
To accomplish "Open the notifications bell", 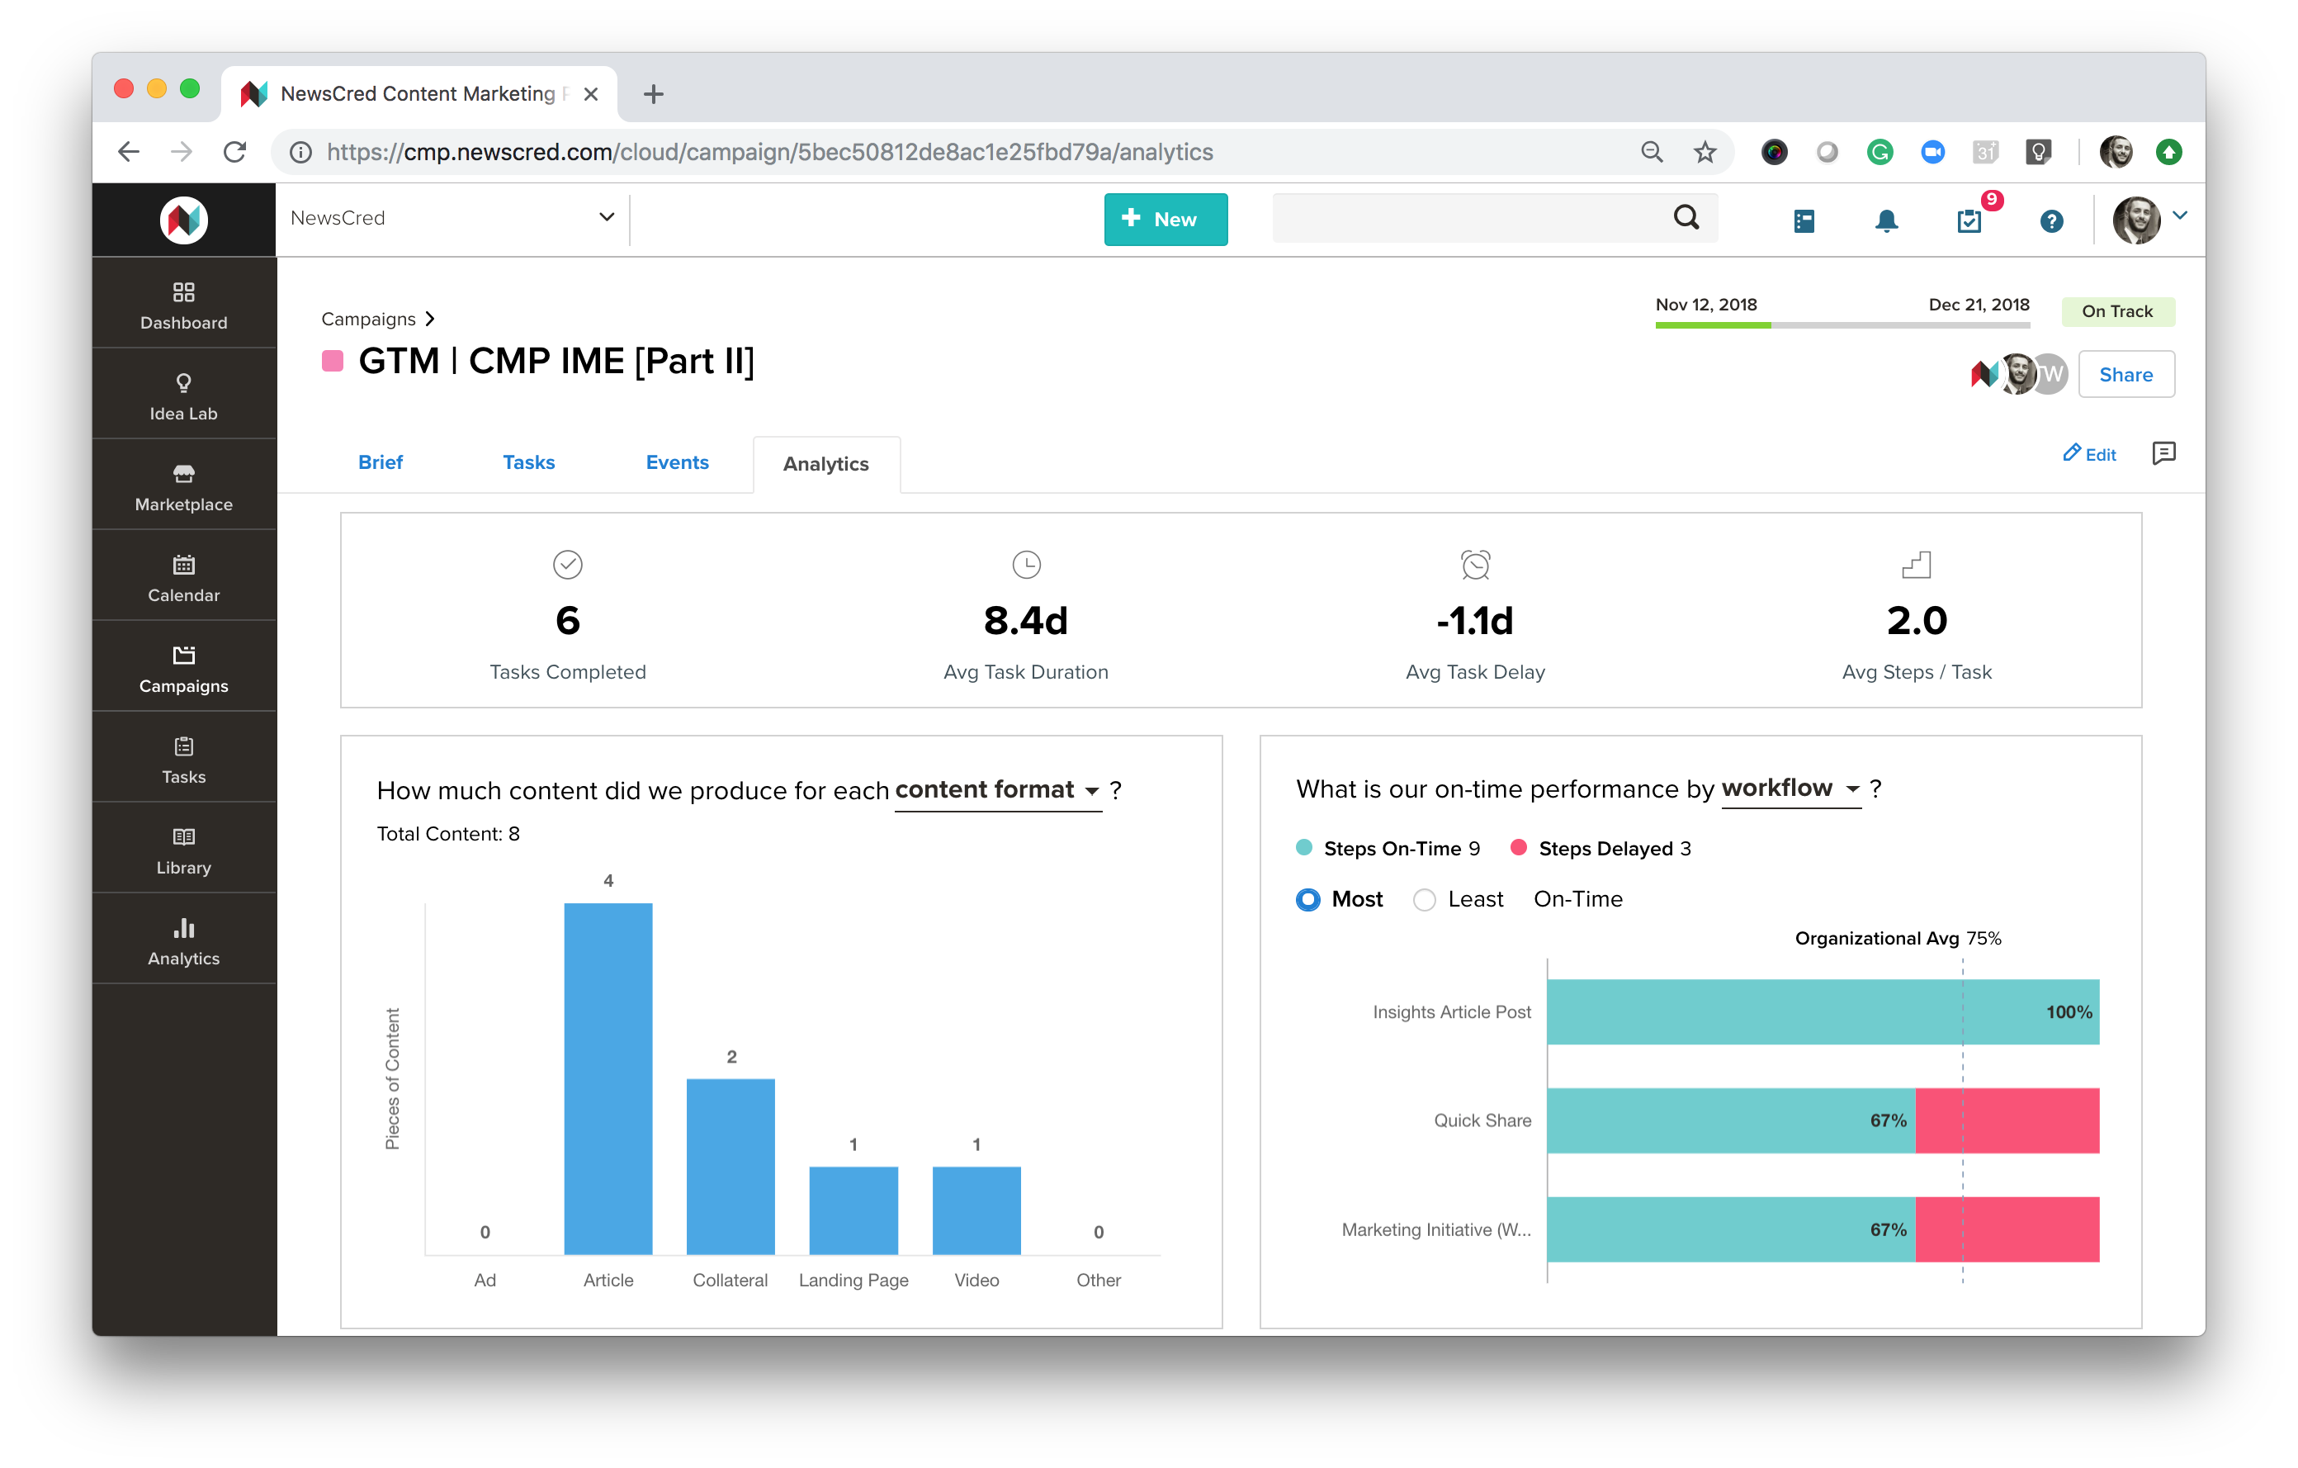I will [1886, 220].
